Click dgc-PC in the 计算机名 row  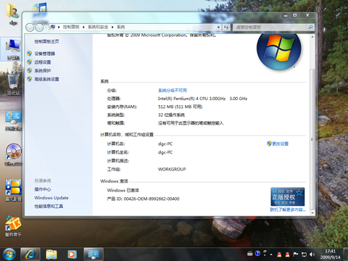point(165,144)
